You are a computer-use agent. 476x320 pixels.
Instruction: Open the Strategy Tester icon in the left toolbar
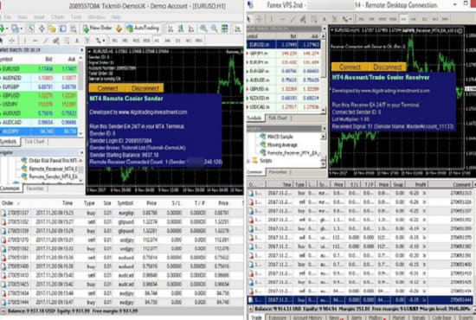coord(74,29)
